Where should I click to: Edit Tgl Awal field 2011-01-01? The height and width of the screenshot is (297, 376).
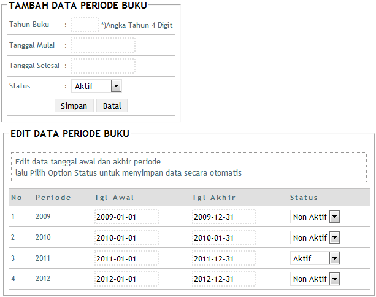[126, 258]
